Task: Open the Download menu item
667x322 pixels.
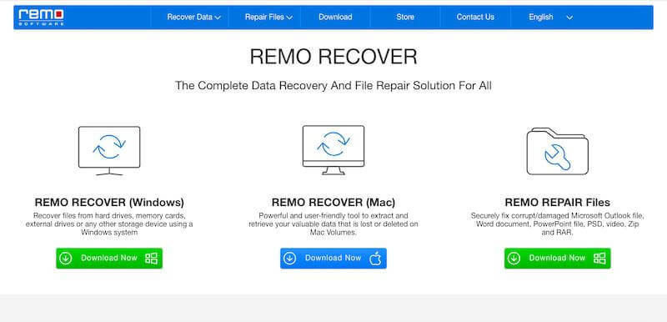Action: [x=335, y=17]
